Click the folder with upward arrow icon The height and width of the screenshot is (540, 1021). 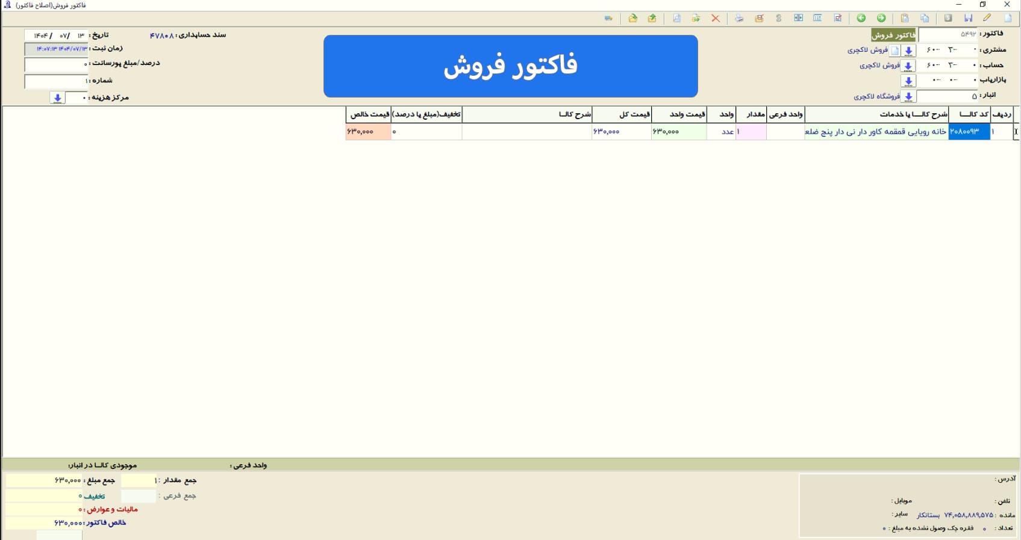click(652, 18)
